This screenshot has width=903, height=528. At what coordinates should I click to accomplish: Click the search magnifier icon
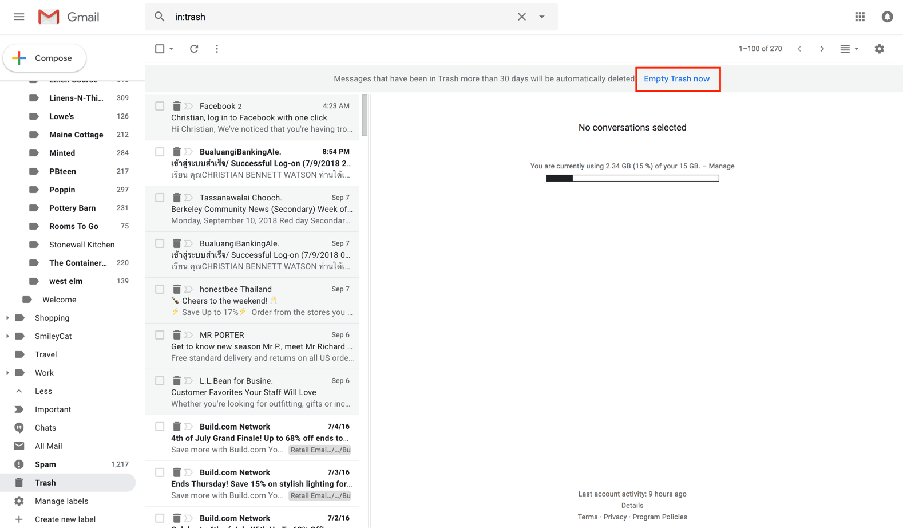tap(160, 17)
